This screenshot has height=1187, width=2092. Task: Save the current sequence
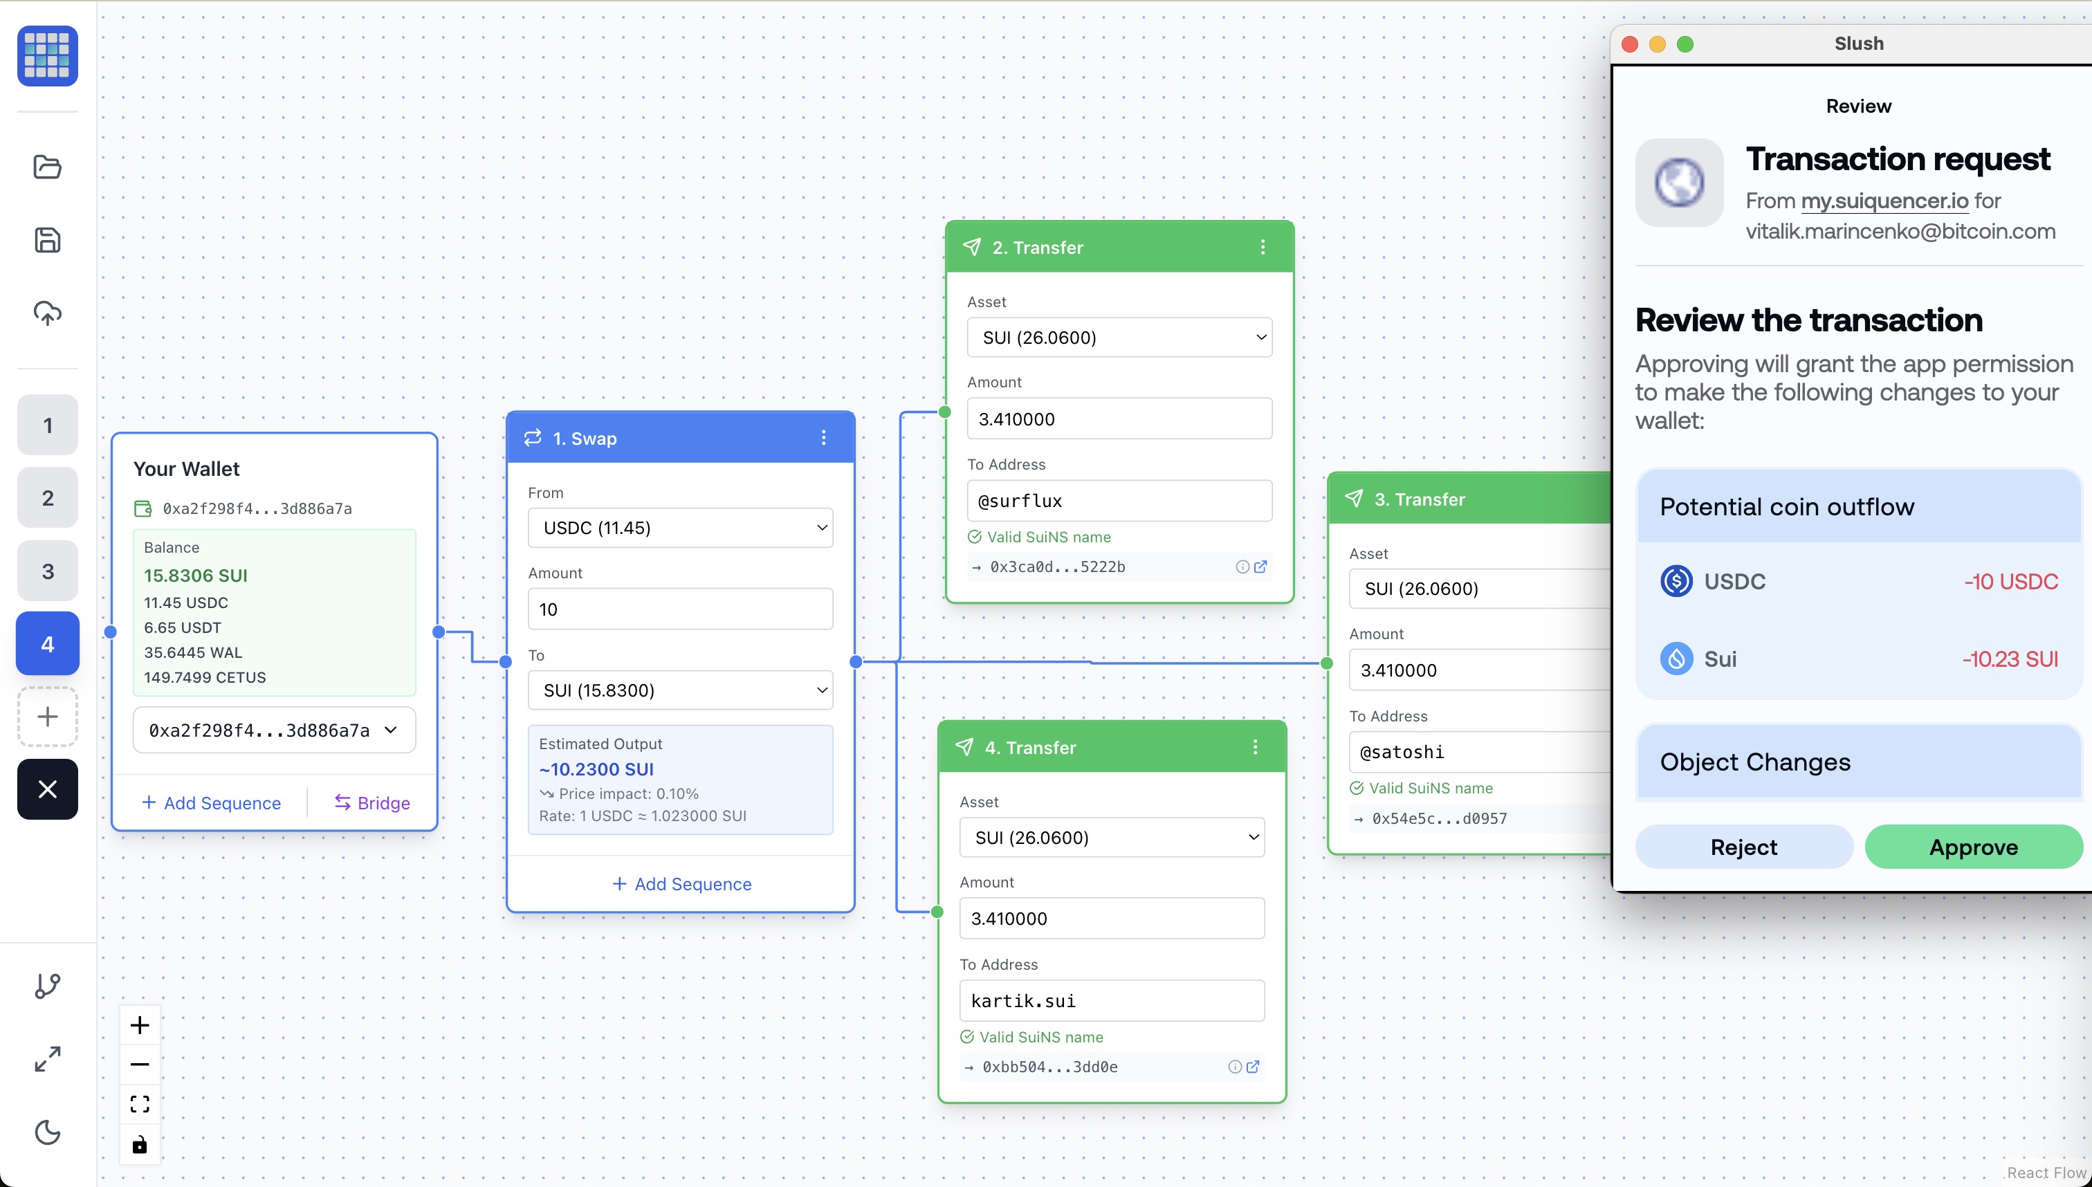(x=46, y=239)
